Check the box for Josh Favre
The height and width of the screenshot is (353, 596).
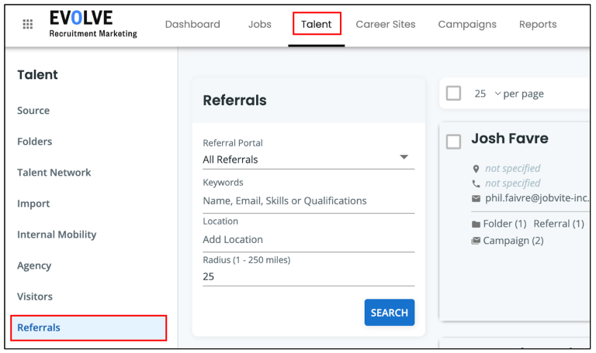[x=453, y=142]
